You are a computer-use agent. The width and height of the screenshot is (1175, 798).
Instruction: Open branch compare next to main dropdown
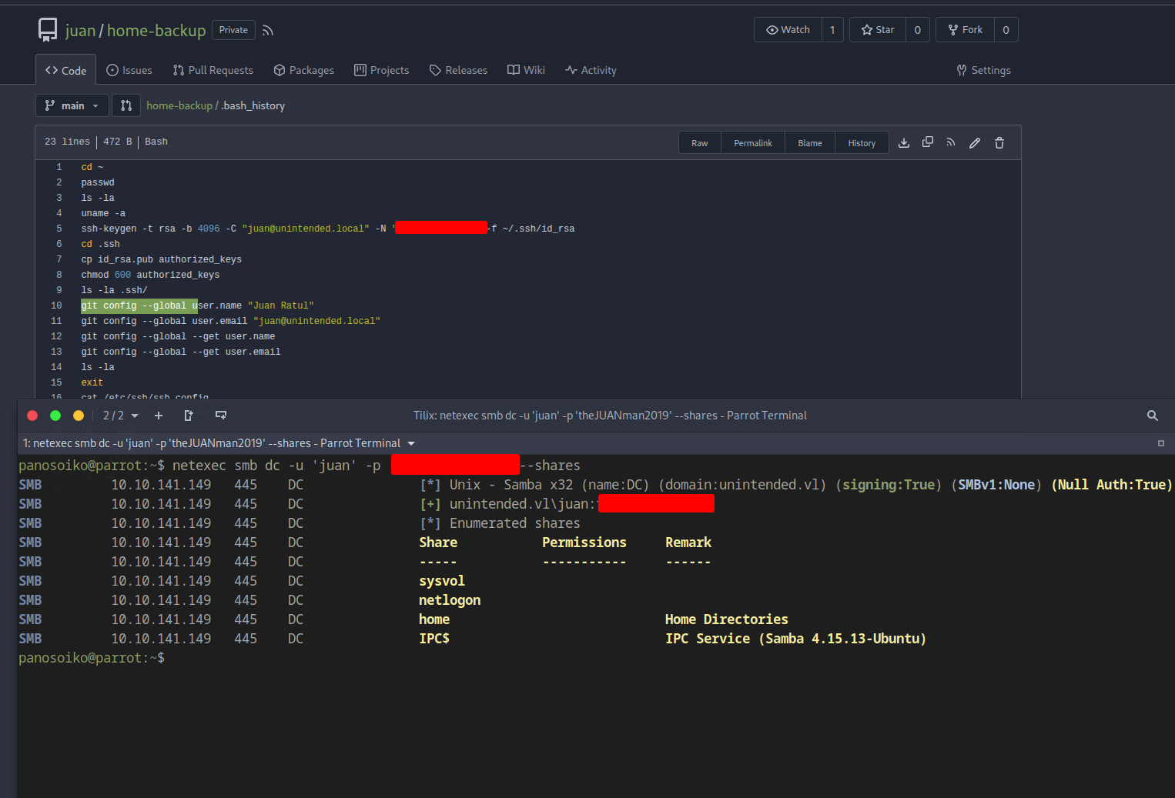click(126, 105)
